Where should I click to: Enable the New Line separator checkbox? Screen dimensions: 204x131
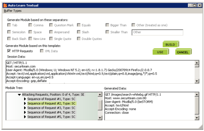[30, 39]
